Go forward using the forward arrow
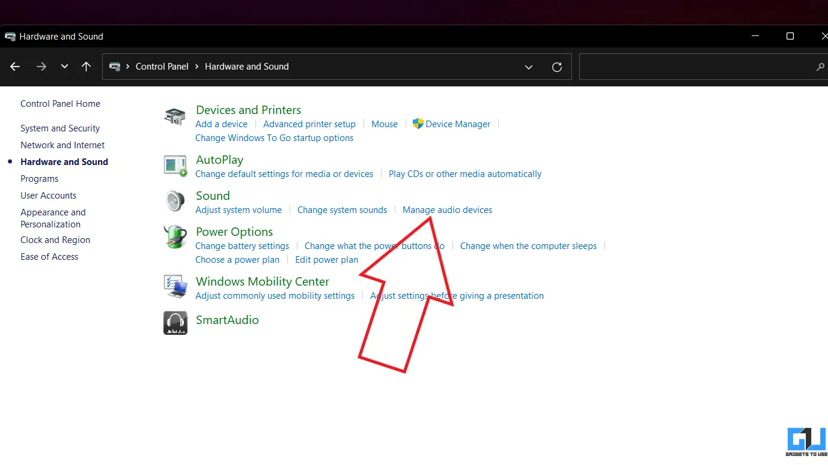This screenshot has height=465, width=828. 41,67
